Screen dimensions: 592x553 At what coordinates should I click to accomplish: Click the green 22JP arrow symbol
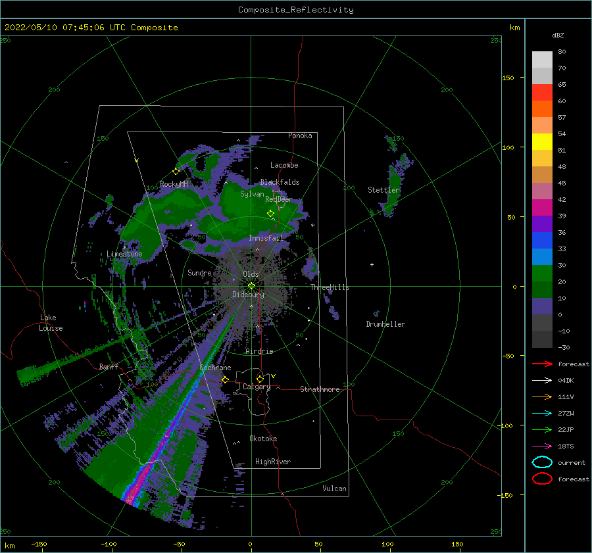tap(542, 429)
